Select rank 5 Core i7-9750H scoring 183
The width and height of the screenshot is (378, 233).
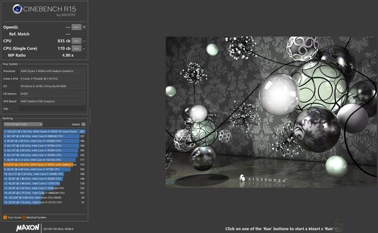(44, 150)
